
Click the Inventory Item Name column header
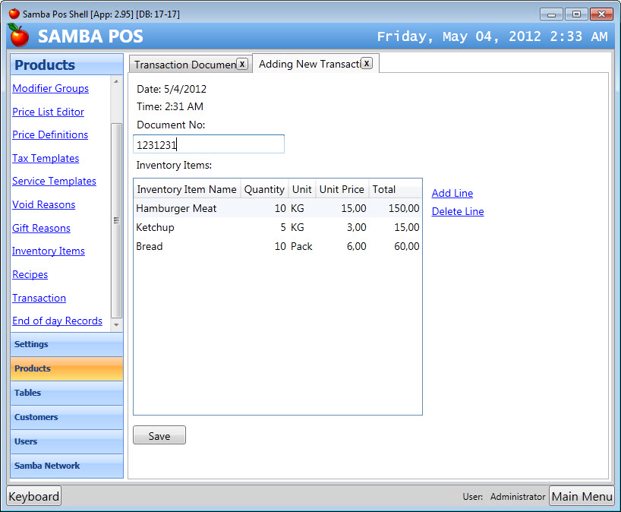187,189
